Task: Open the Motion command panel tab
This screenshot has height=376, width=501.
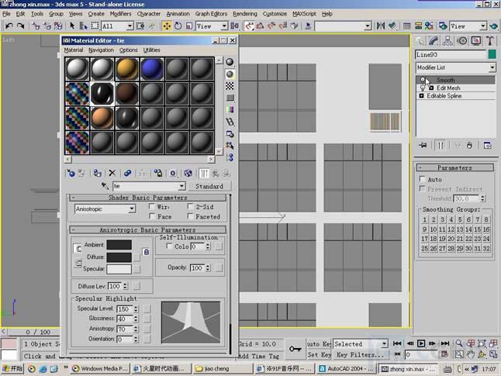Action: (x=462, y=41)
